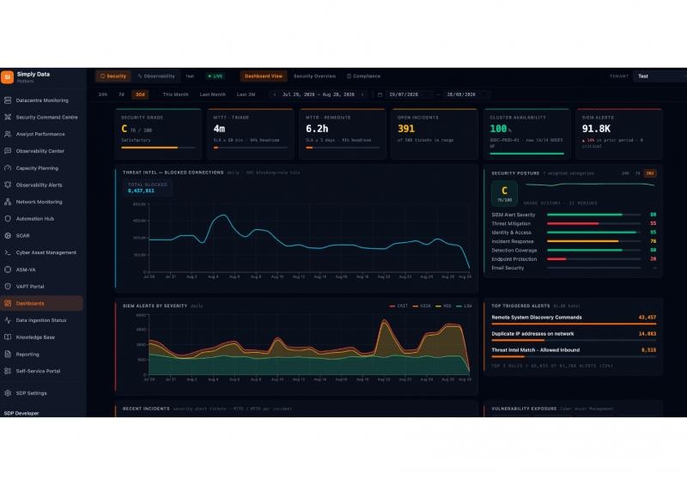The image size is (687, 485).
Task: Click the Security Grade card
Action: click(158, 134)
